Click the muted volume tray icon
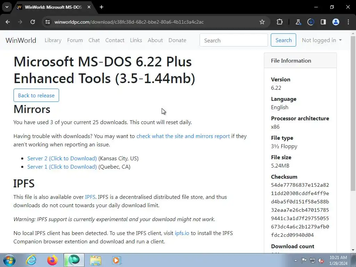The width and height of the screenshot is (356, 267). [321, 260]
